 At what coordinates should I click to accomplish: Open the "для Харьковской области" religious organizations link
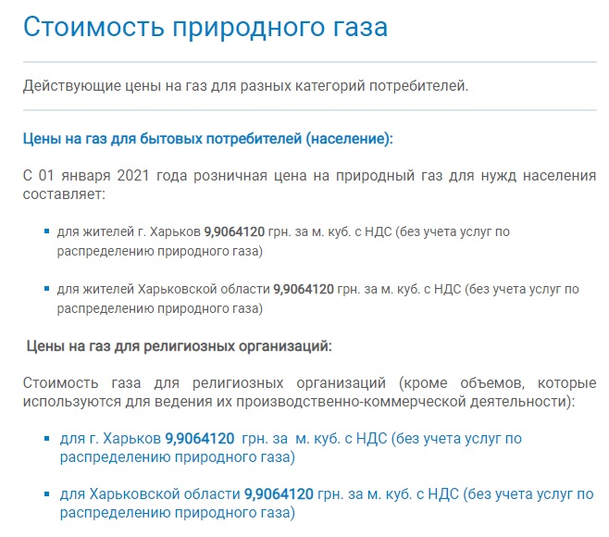pos(150,494)
